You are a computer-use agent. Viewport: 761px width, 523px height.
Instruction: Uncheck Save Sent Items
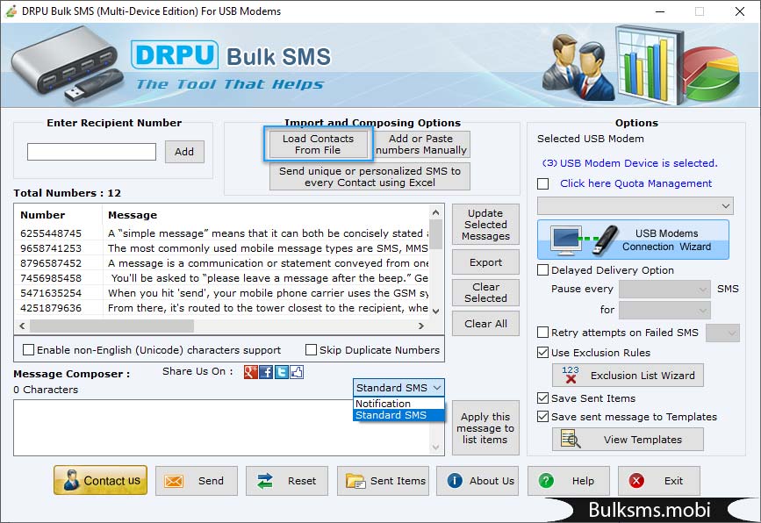[x=543, y=398]
